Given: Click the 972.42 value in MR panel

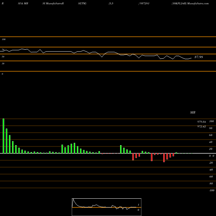Looking at the screenshot, I should 201,127.
